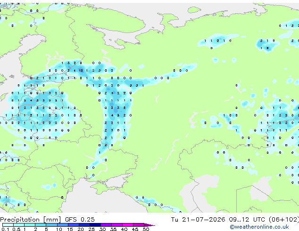Click the 'Precipitation [mm]' title text
The height and width of the screenshot is (231, 299).
tap(31, 220)
